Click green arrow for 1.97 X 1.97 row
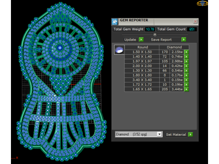The height and width of the screenshot is (164, 219). point(186,61)
